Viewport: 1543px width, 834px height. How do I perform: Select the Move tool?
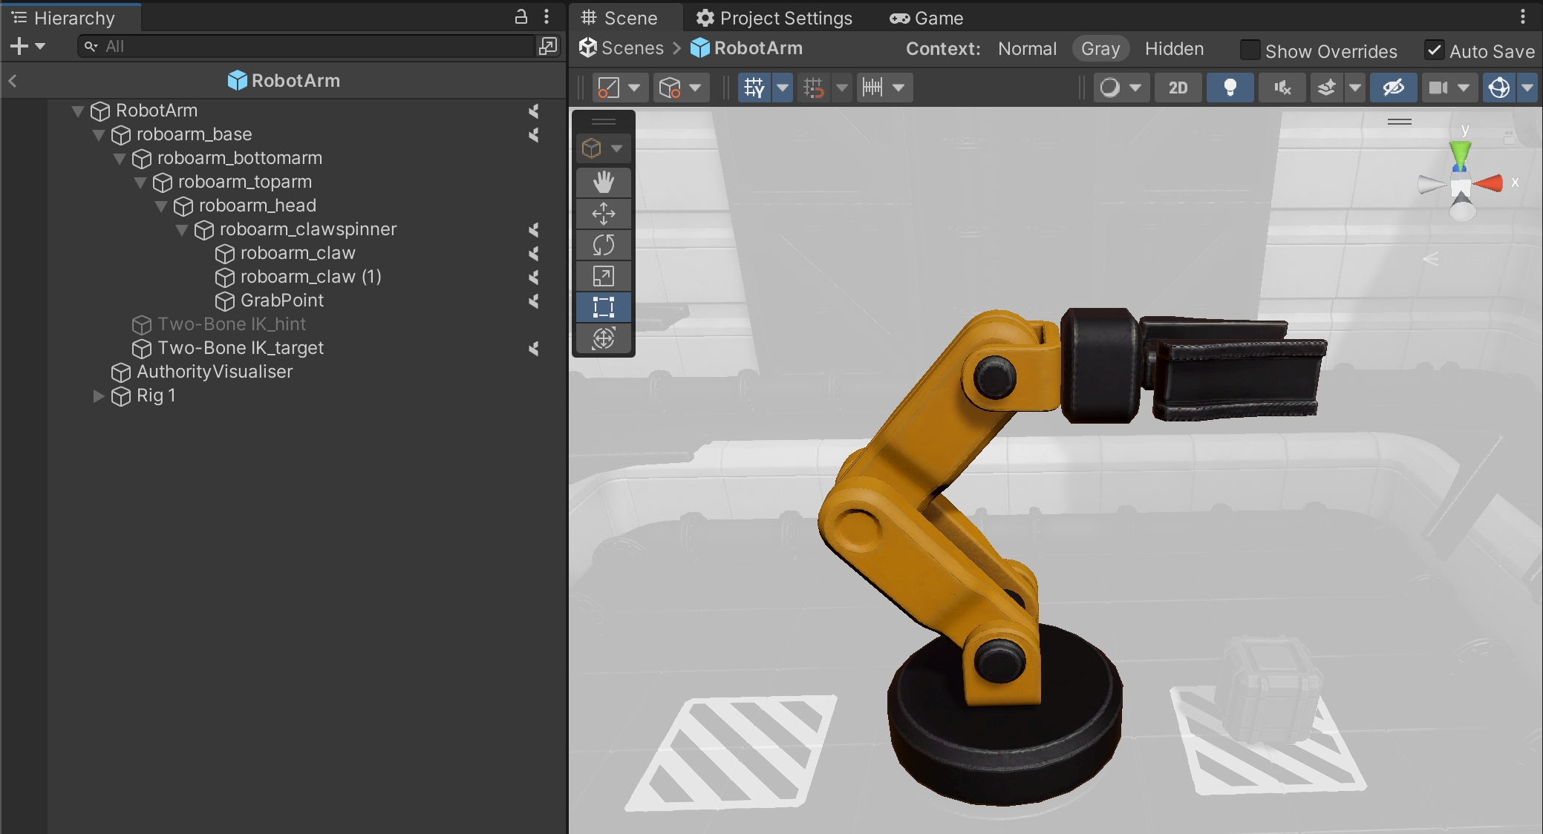(x=603, y=214)
